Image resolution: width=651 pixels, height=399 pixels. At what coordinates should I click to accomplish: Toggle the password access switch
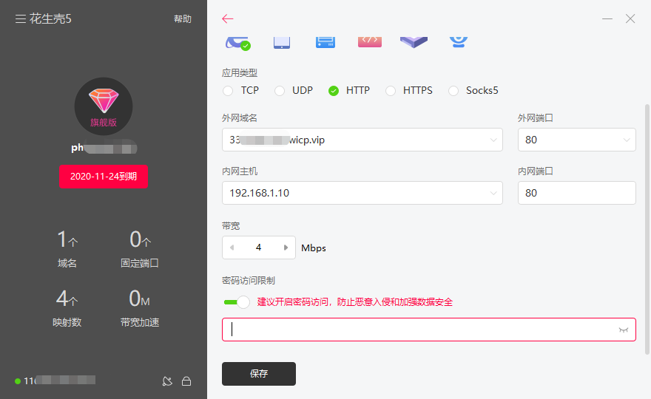click(x=236, y=302)
